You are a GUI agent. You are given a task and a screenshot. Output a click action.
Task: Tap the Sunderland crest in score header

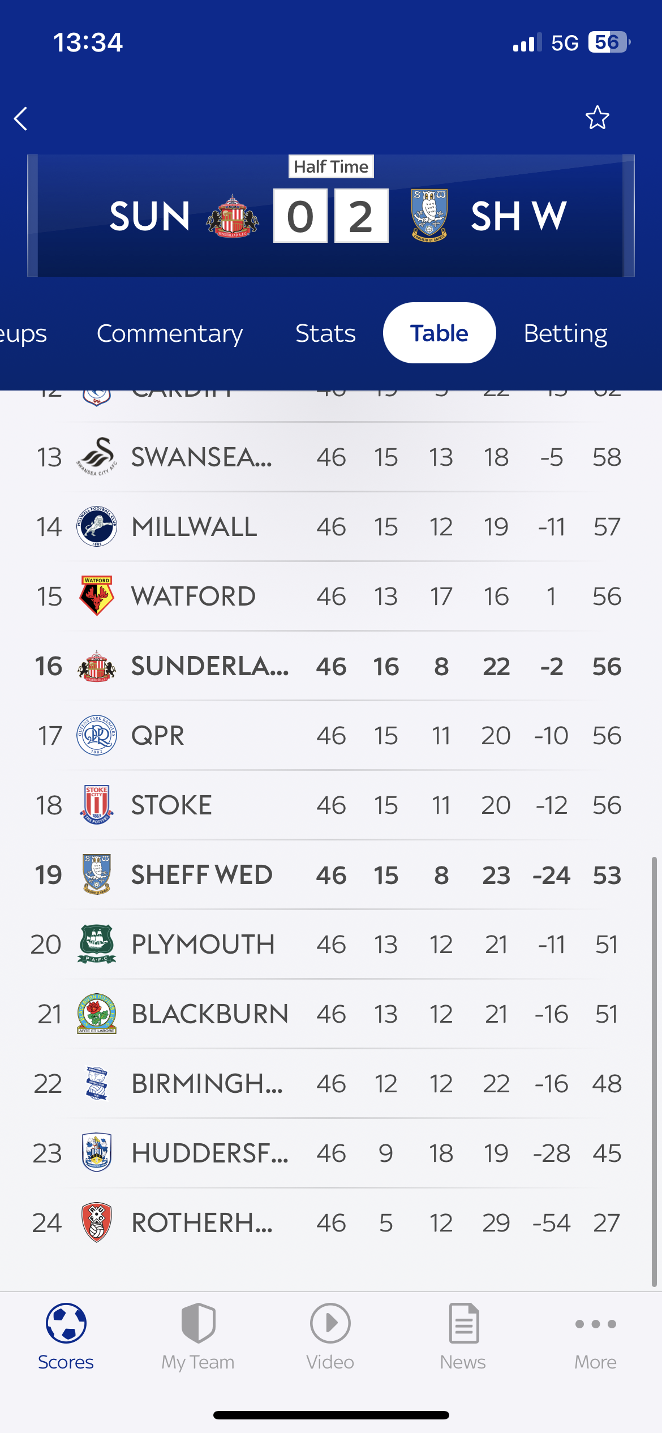coord(233,216)
